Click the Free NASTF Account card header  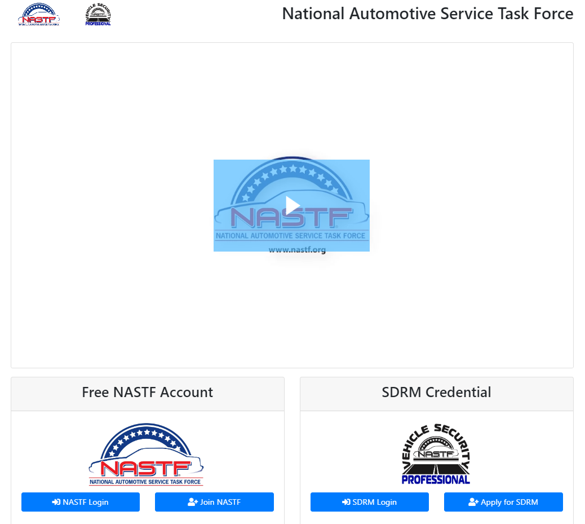tap(147, 392)
